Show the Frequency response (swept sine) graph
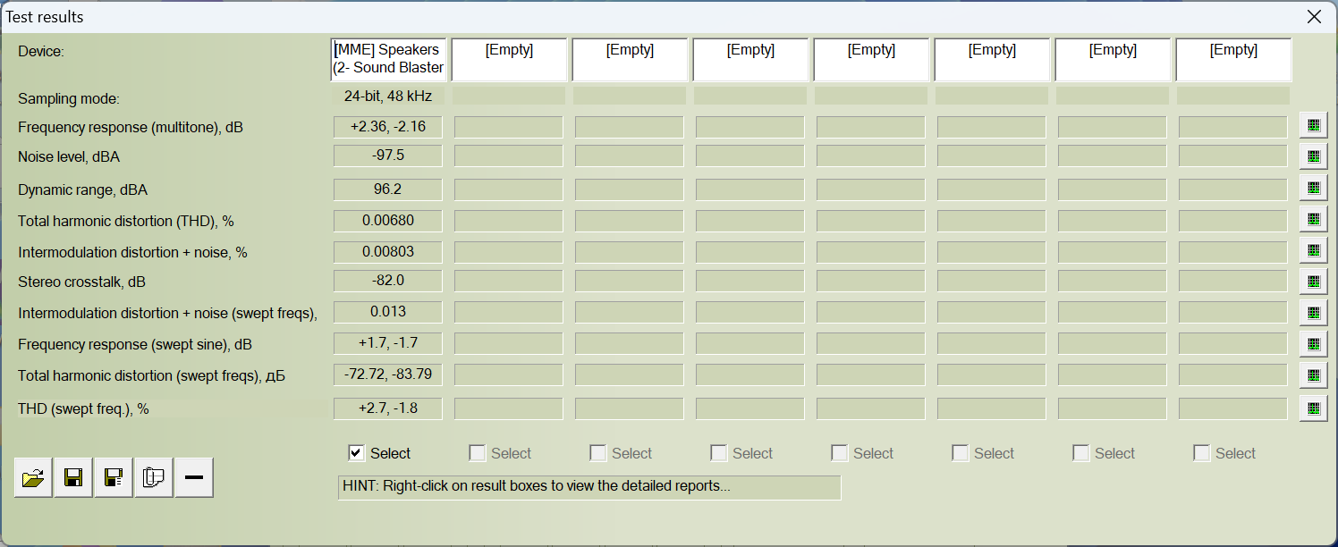 (1313, 344)
